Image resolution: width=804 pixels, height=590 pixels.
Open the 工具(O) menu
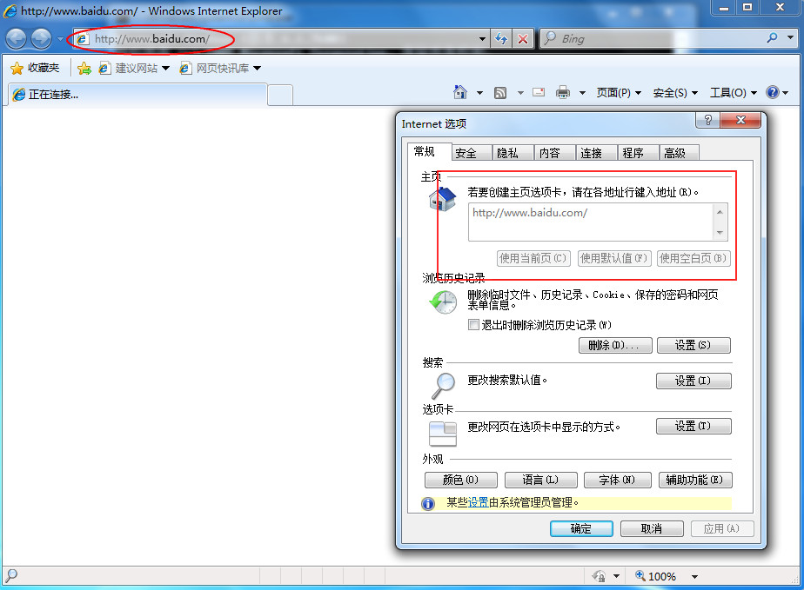tap(734, 93)
